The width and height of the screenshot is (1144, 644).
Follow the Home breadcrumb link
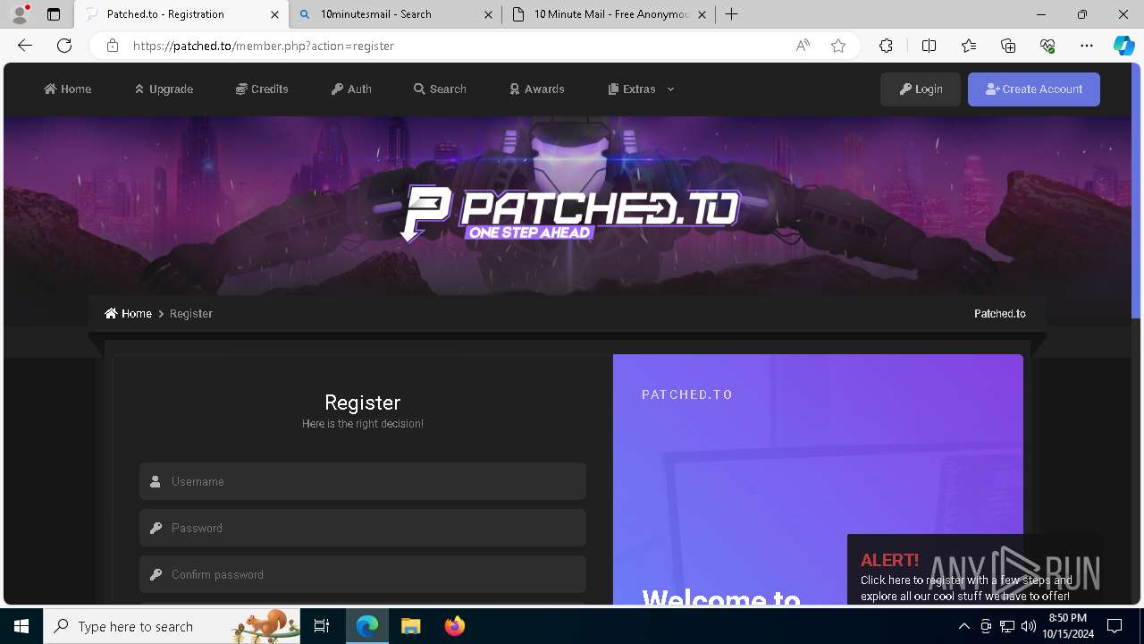click(x=128, y=313)
